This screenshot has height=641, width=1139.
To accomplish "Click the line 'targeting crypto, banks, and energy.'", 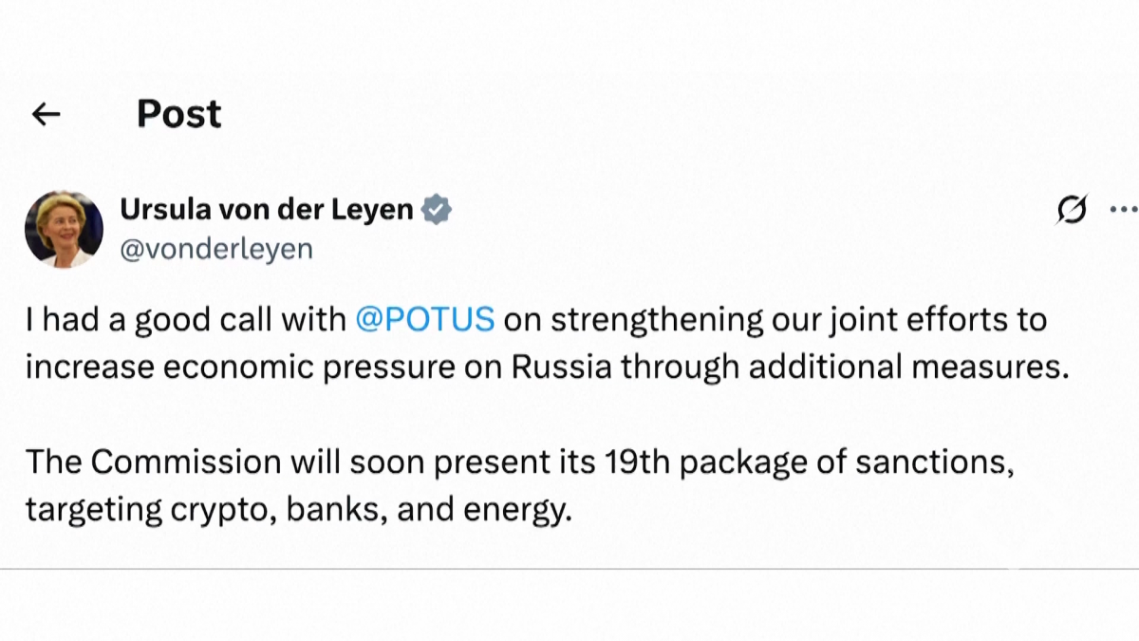I will (299, 510).
